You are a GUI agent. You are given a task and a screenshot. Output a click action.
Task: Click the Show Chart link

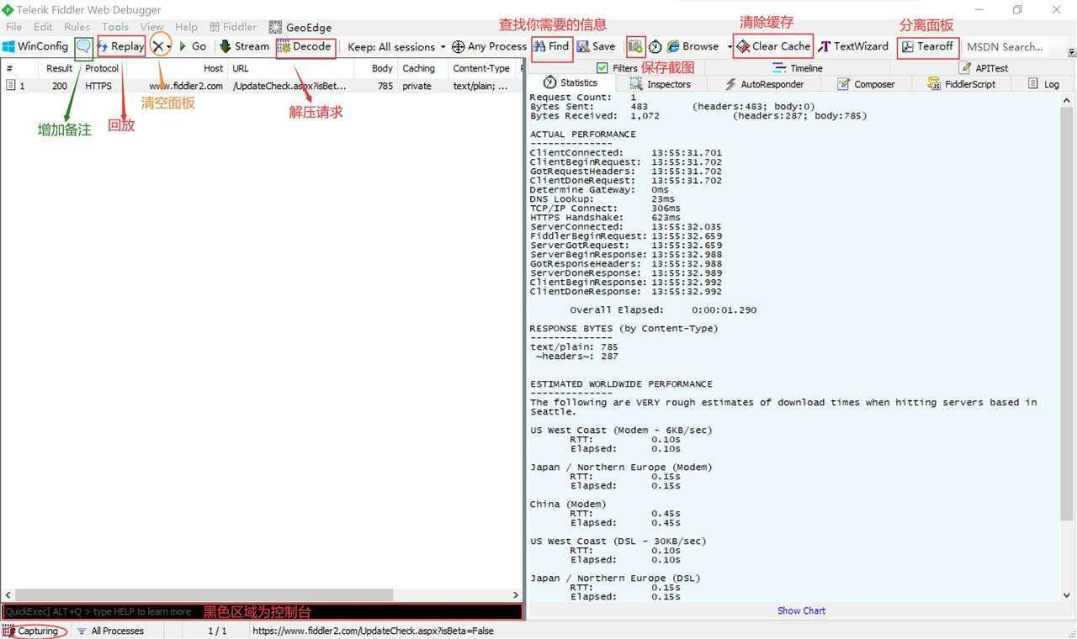pos(801,610)
